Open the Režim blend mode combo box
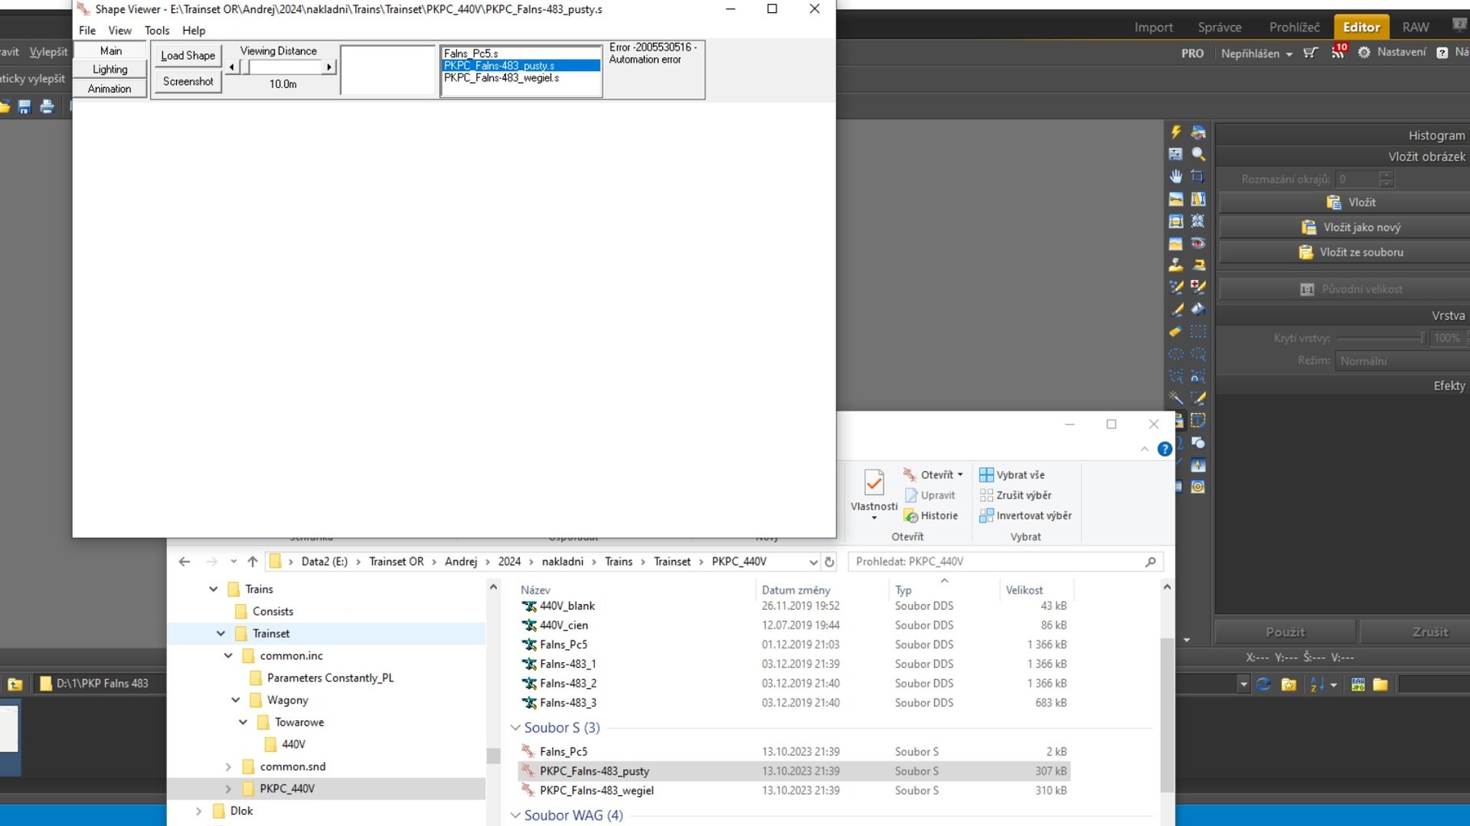This screenshot has height=826, width=1470. pos(1401,361)
